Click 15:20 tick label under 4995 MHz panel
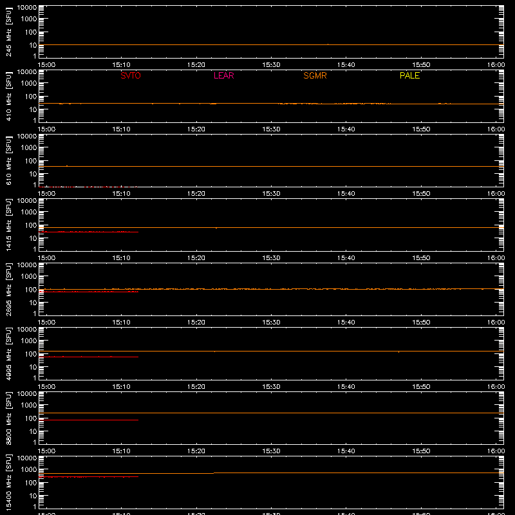 coord(196,387)
